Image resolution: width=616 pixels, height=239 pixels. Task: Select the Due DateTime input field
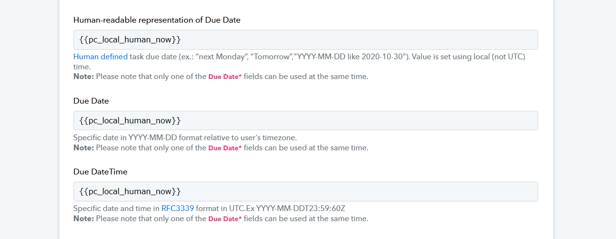click(x=306, y=191)
